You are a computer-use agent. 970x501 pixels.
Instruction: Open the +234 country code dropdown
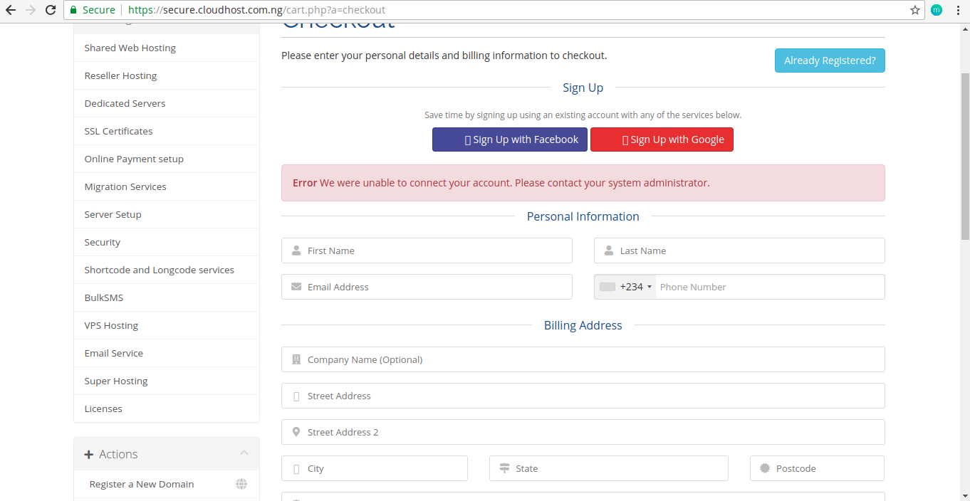coord(625,287)
